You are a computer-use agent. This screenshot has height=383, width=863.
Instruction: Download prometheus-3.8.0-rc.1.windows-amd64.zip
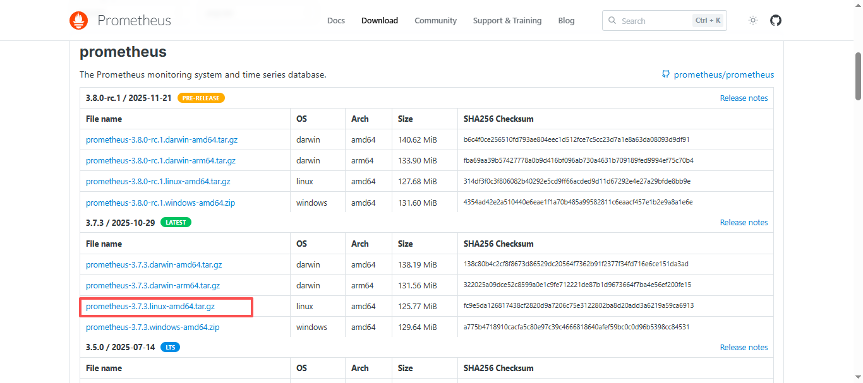(x=160, y=203)
